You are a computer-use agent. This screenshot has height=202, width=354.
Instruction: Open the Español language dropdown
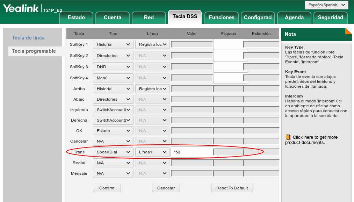coord(326,5)
